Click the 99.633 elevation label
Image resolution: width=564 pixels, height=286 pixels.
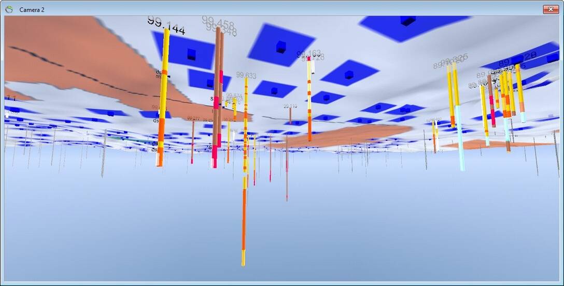(246, 76)
